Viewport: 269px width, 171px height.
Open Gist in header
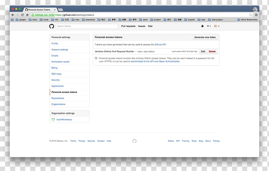pos(150,26)
